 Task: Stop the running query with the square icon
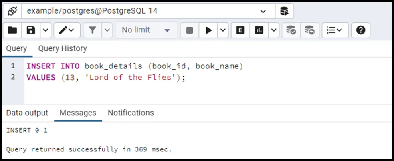[190, 30]
